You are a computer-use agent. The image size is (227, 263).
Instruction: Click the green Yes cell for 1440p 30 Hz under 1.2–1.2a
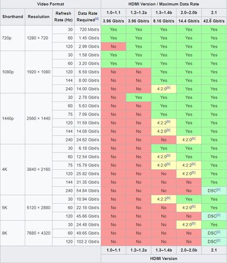pos(138,98)
